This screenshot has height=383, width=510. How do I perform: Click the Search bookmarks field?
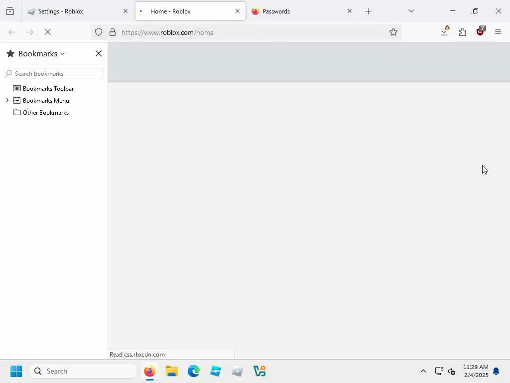pyautogui.click(x=54, y=74)
